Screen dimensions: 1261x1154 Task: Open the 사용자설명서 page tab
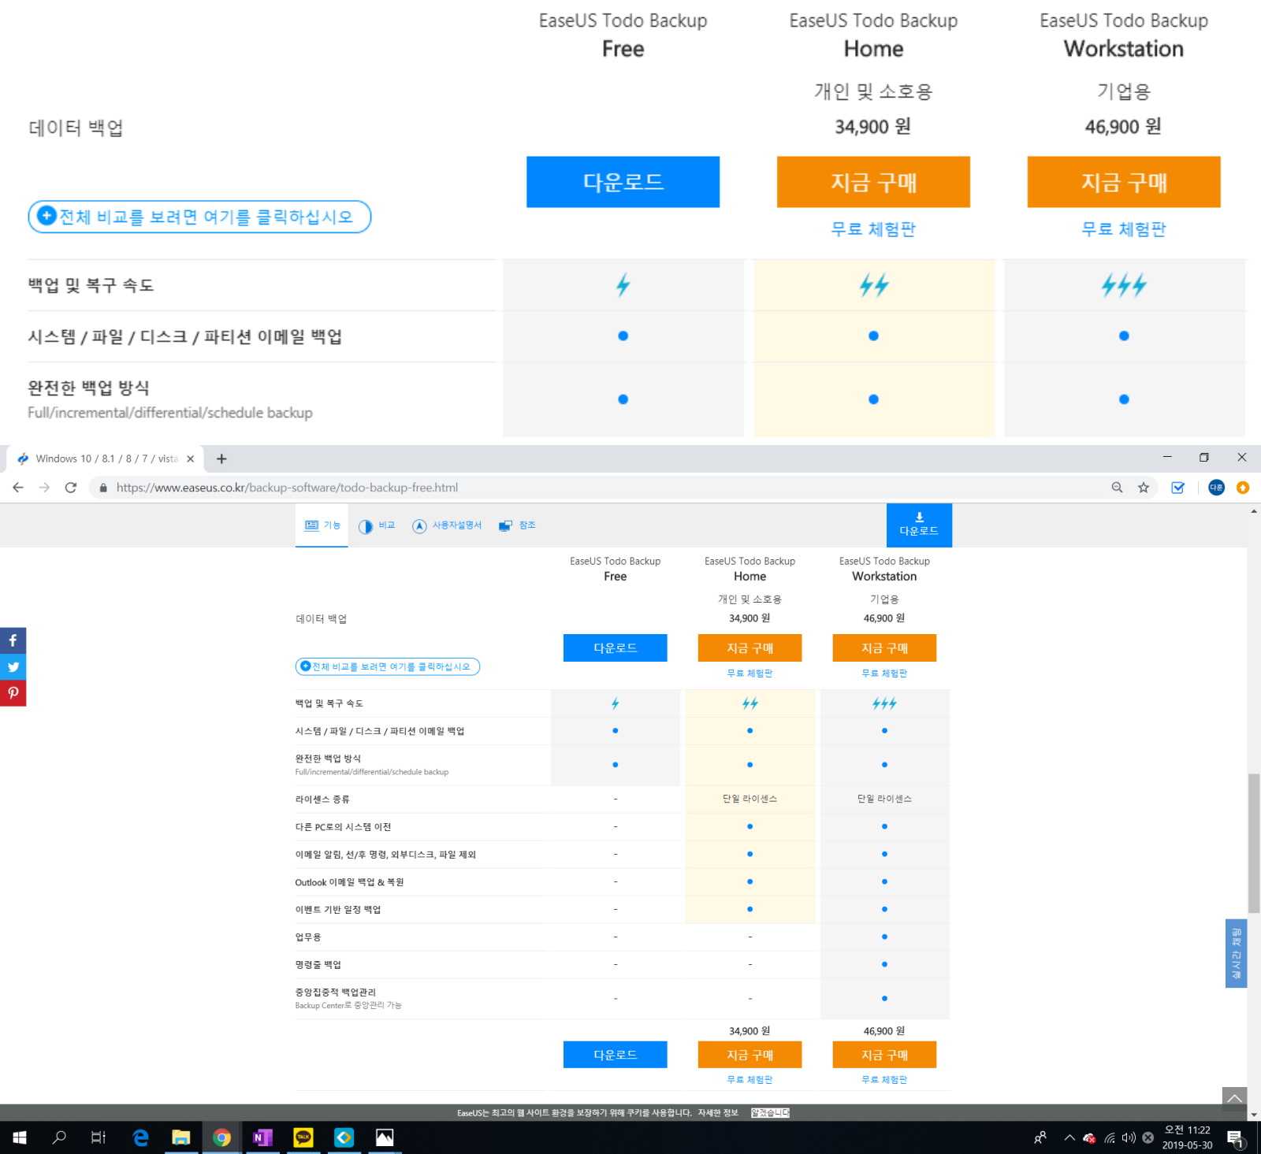447,525
